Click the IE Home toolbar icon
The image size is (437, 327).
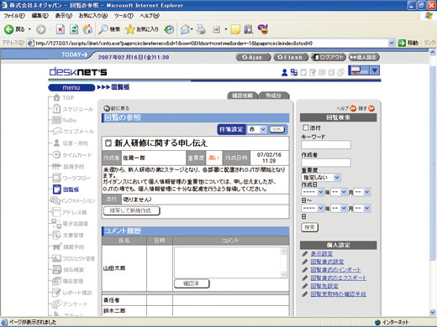(87, 29)
